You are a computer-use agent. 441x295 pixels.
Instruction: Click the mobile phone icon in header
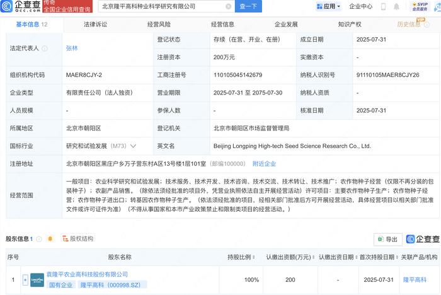[383, 6]
